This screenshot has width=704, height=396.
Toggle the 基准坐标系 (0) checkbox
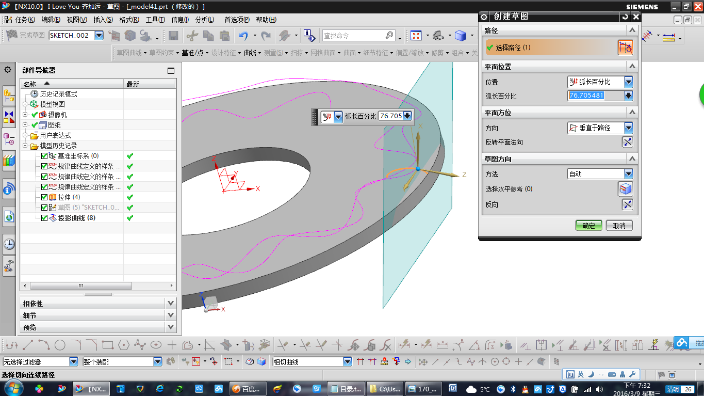pos(44,156)
